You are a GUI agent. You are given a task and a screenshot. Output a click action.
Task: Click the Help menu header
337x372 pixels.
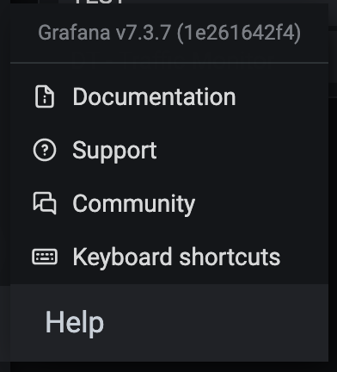(169, 323)
